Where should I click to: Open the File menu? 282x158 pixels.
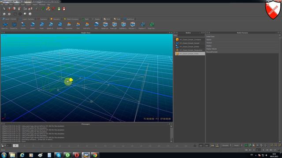click(2, 4)
